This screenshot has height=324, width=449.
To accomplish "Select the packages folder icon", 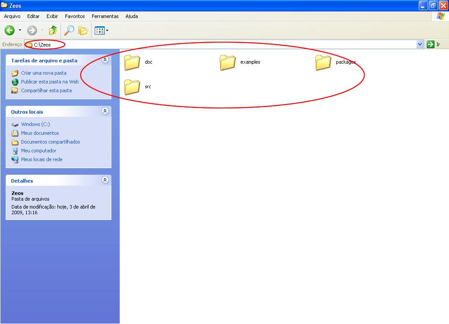I will tap(323, 62).
